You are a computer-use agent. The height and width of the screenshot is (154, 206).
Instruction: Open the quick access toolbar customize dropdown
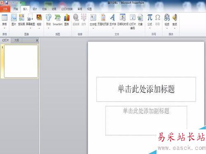[x=21, y=2]
